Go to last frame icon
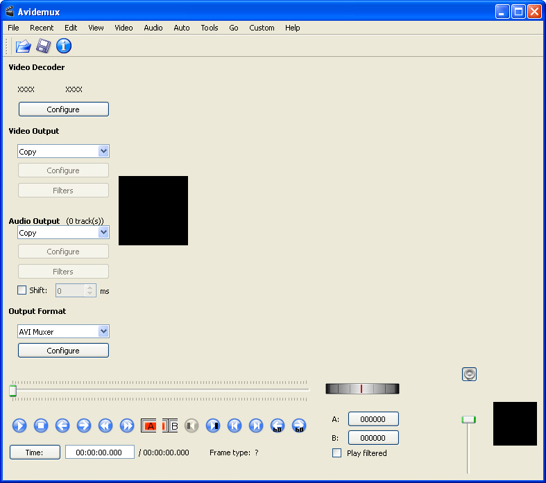Screen dimensions: 546x483 click(256, 425)
